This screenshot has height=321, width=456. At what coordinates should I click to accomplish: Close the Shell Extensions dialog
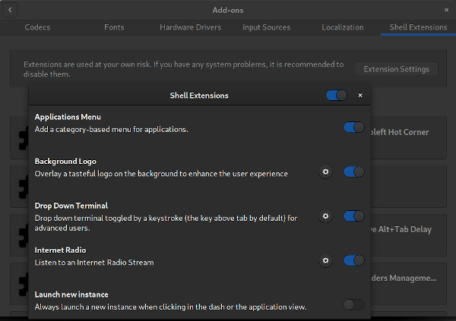point(360,96)
